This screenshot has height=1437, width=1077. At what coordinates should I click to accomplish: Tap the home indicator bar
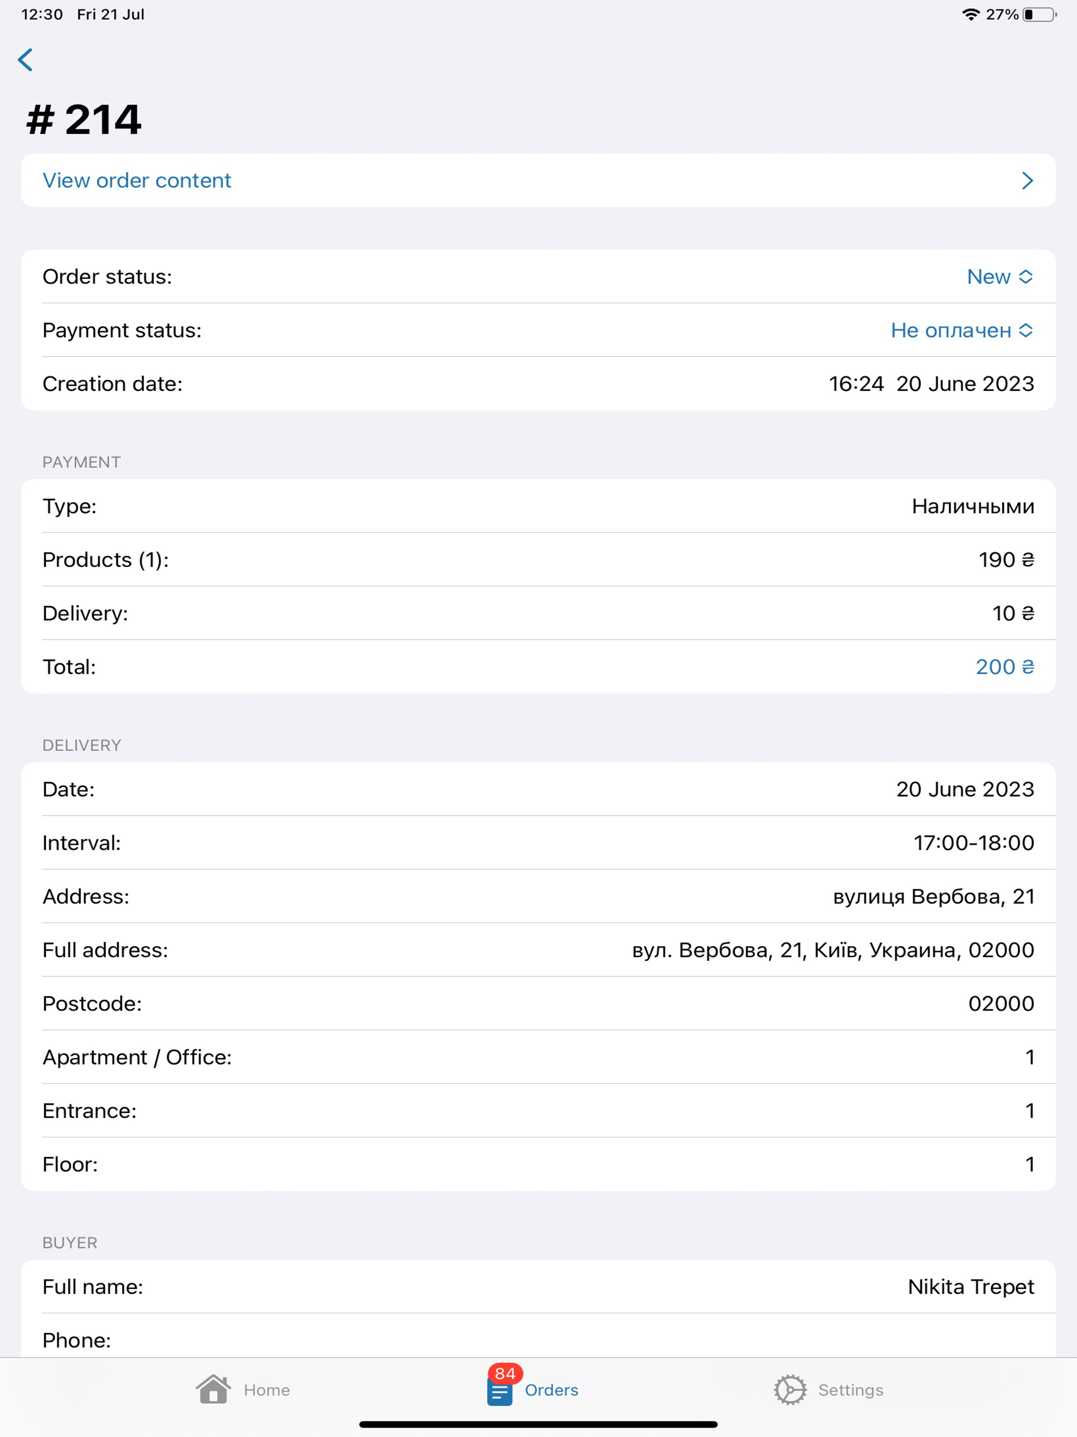[538, 1424]
